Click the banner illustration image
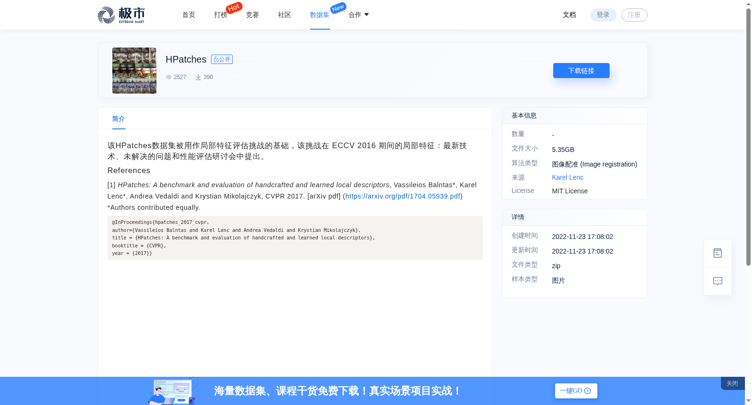752x405 pixels. click(173, 391)
